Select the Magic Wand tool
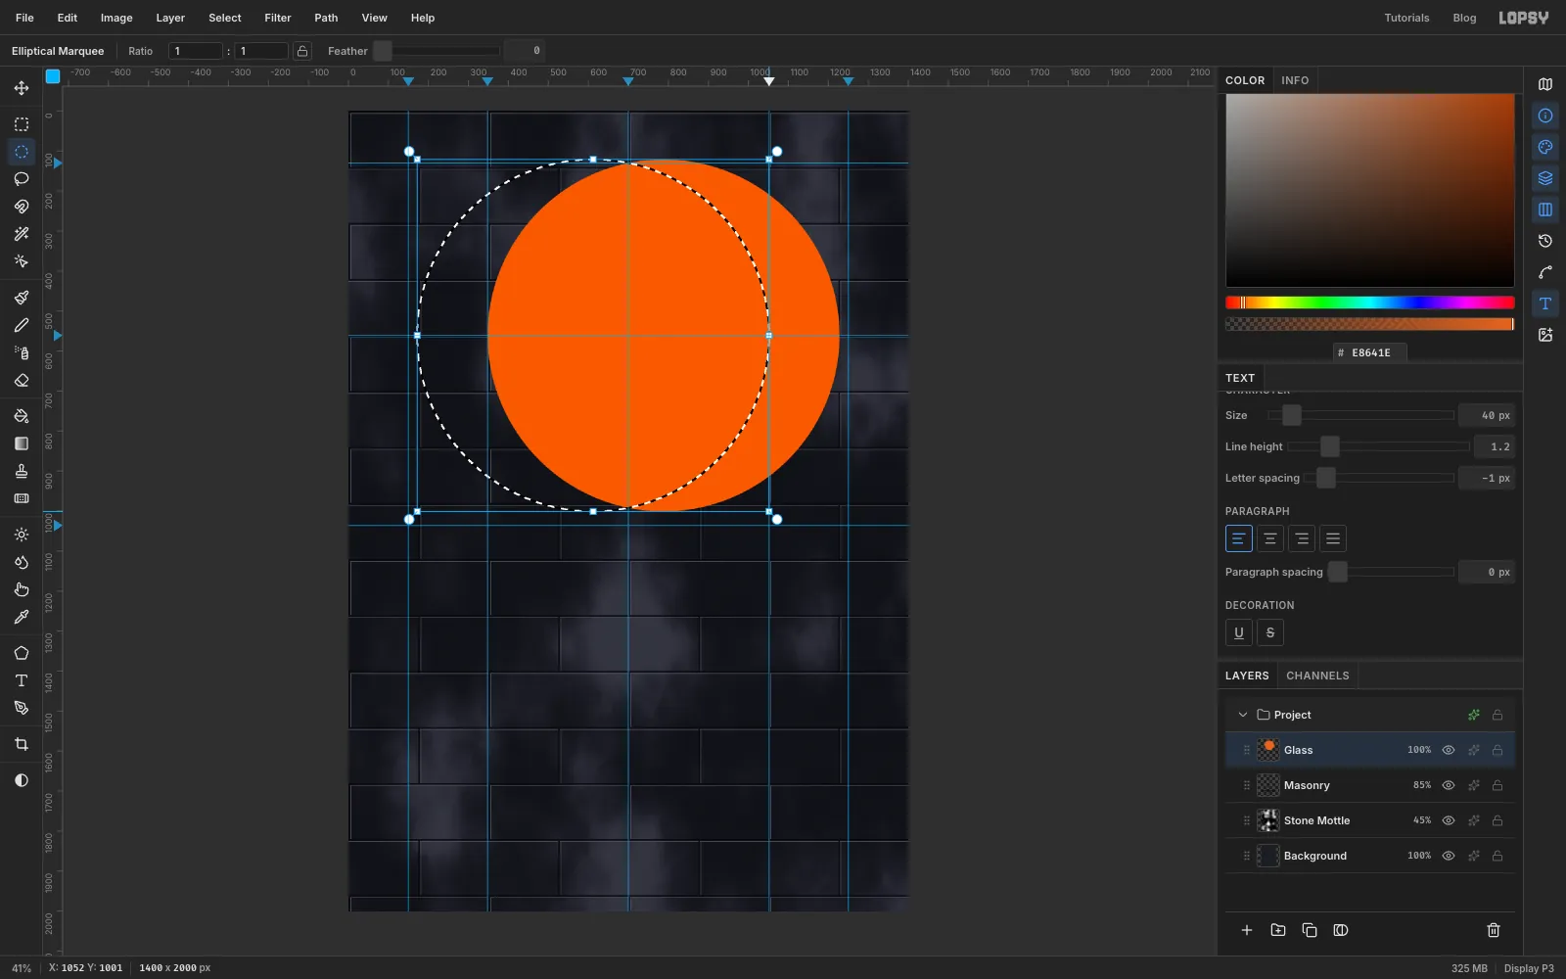Viewport: 1566px width, 979px height. (22, 234)
